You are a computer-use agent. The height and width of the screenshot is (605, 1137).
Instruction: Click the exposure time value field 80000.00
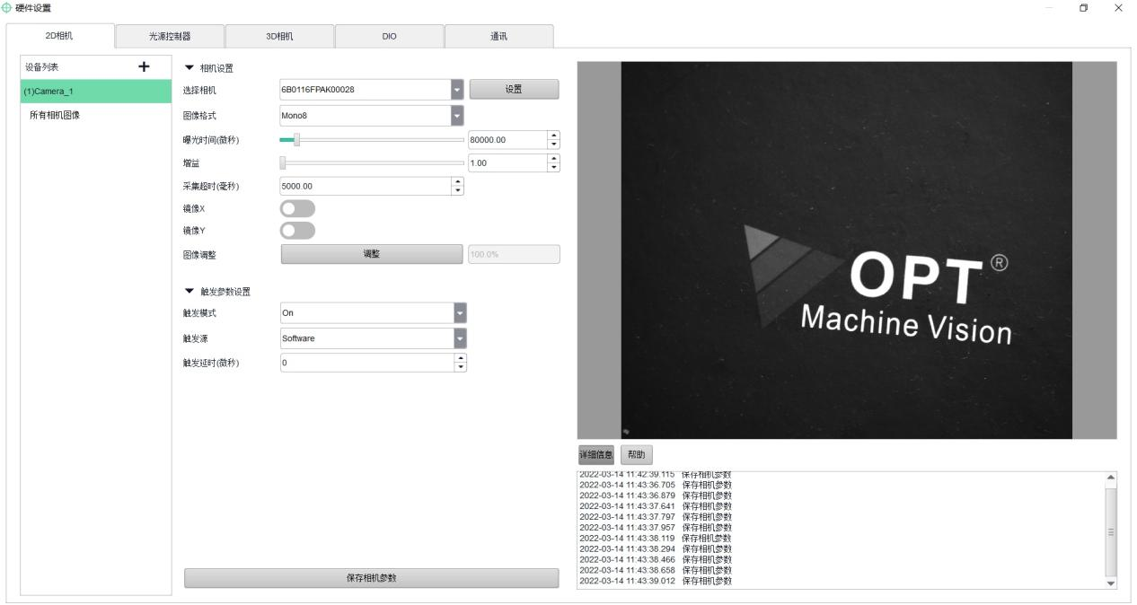tap(507, 139)
